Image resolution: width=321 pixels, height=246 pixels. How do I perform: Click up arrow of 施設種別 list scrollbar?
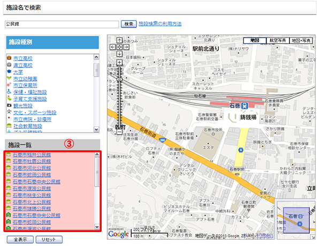pos(96,57)
